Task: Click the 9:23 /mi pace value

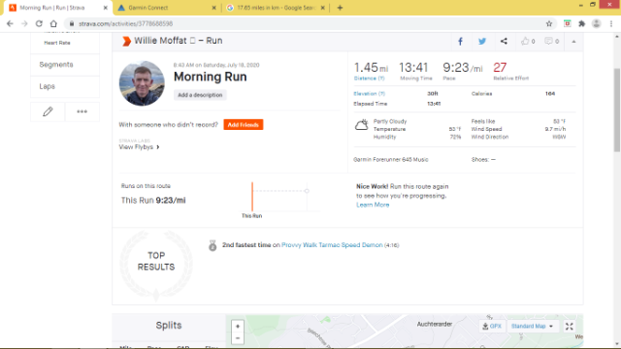Action: click(x=463, y=68)
